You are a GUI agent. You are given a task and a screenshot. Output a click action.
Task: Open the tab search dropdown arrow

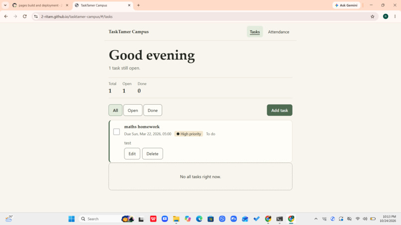click(x=5, y=5)
